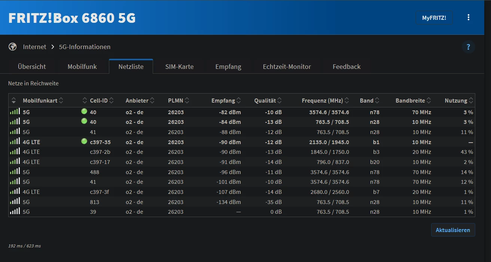Switch to the Echtzeit-Monitor tab

pyautogui.click(x=287, y=67)
